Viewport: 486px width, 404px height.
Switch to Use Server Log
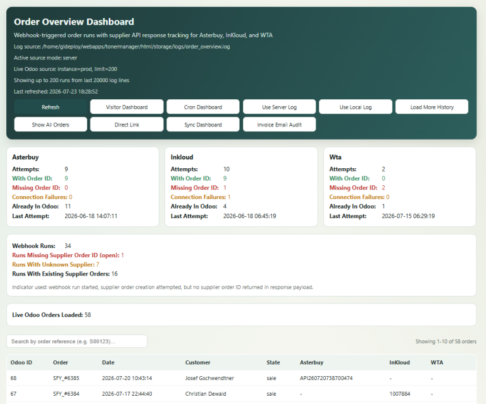click(279, 107)
